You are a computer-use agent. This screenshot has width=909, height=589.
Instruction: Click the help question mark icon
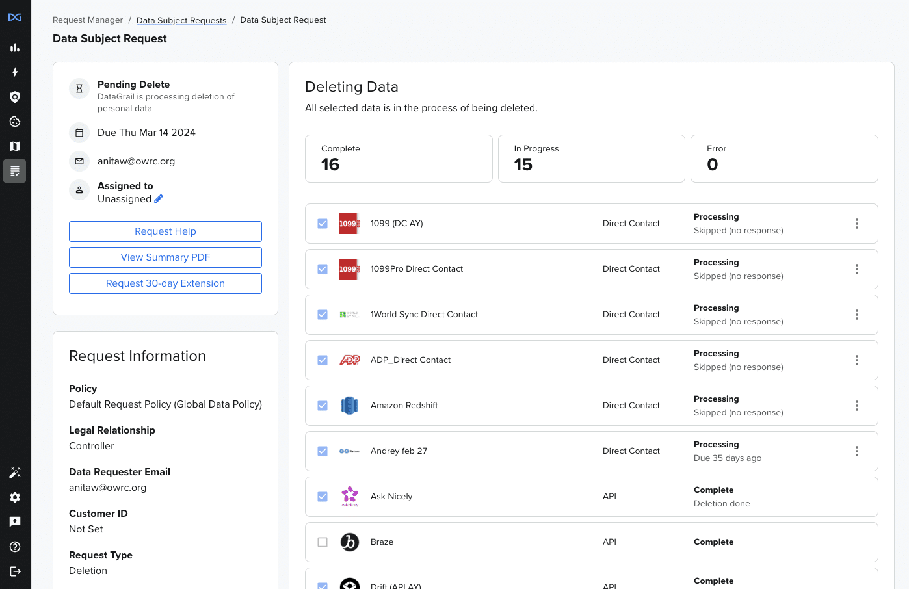pyautogui.click(x=15, y=547)
